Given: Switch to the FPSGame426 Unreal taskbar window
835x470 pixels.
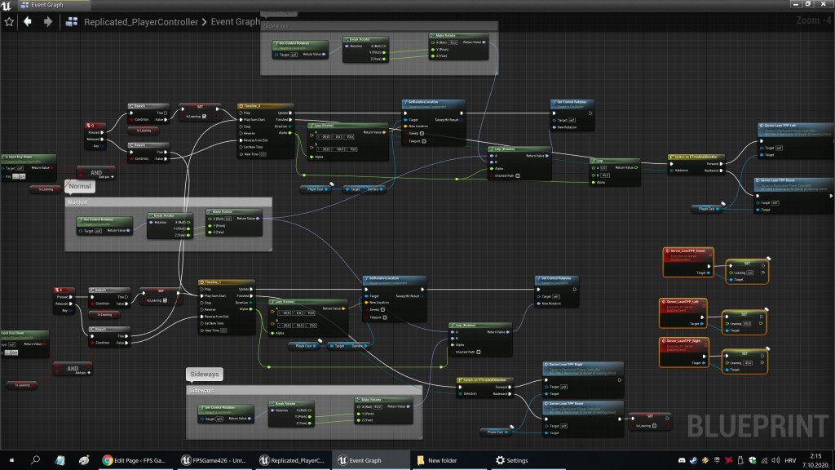Looking at the screenshot, I should coord(215,460).
